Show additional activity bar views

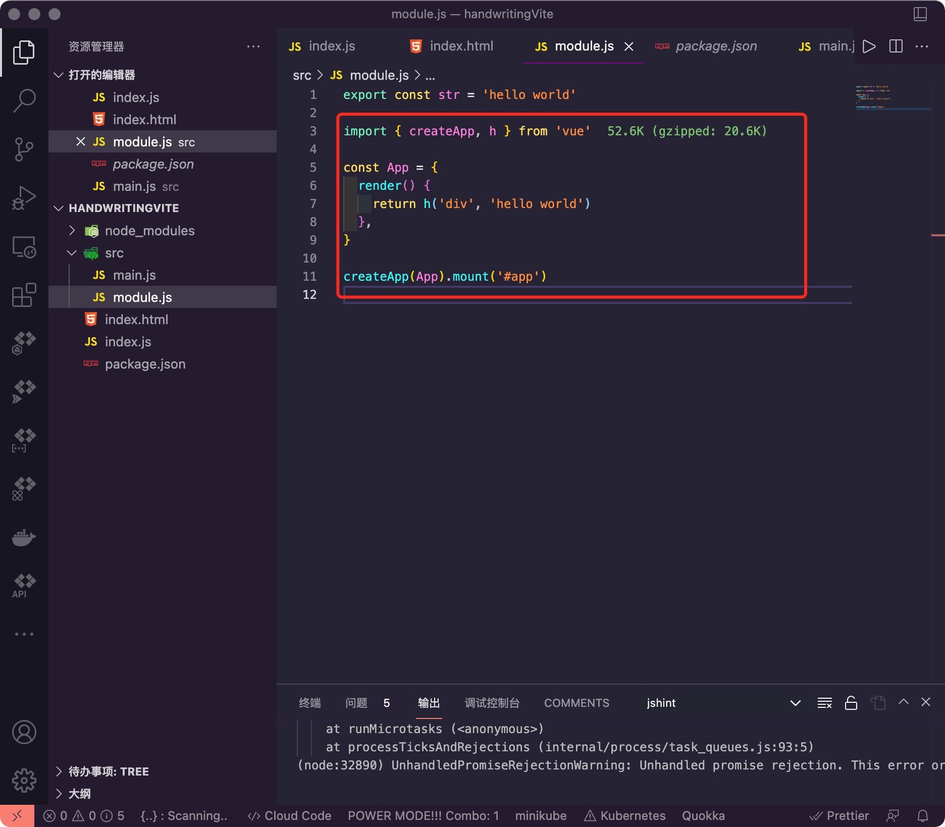coord(24,634)
